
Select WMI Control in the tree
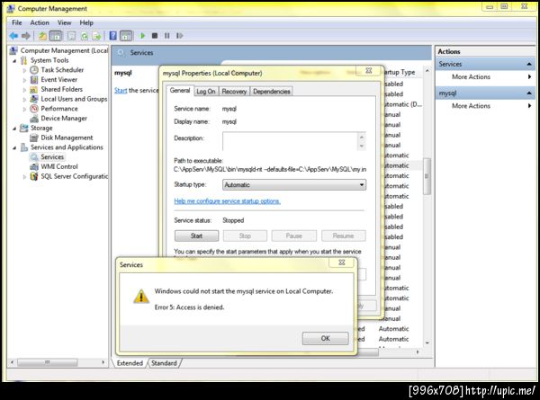click(x=59, y=166)
